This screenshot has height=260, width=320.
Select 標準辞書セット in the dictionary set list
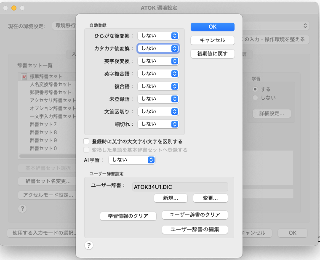[x=47, y=77]
